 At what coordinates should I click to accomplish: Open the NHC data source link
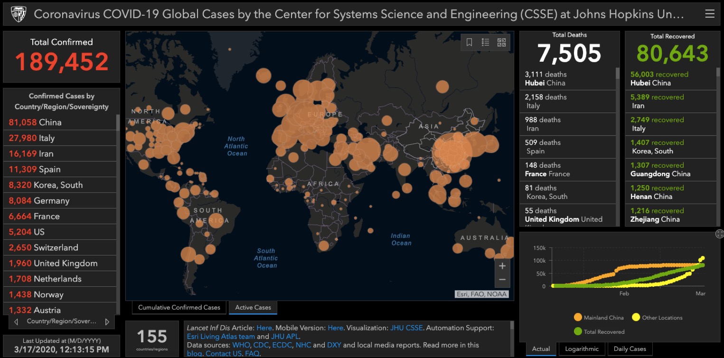303,345
